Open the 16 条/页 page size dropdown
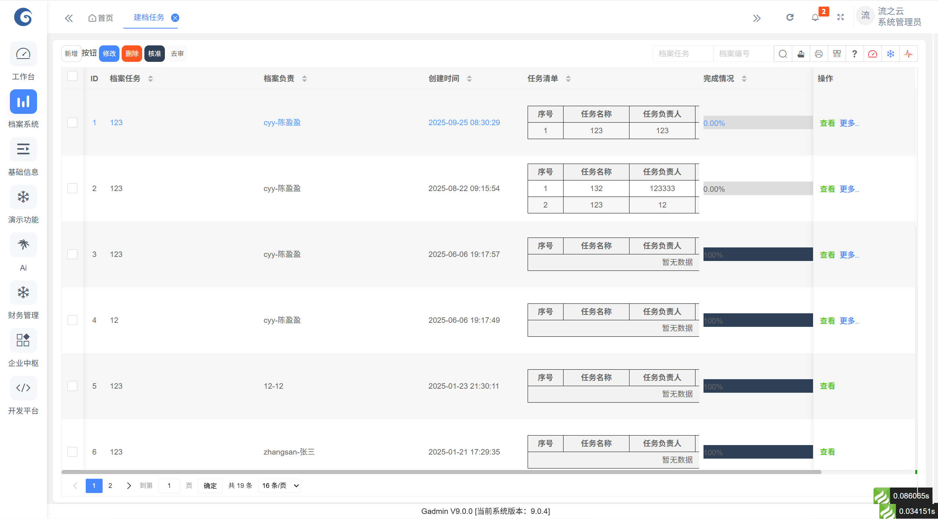Screen dimensions: 938x519 (x=280, y=486)
